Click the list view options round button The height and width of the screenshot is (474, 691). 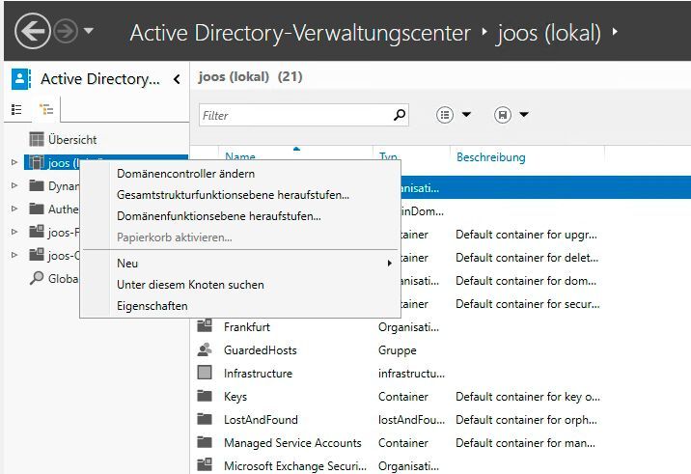click(445, 115)
